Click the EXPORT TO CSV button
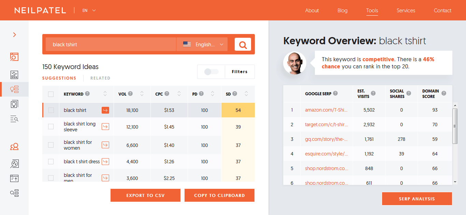Screen dimensions: 466x215 145,195
